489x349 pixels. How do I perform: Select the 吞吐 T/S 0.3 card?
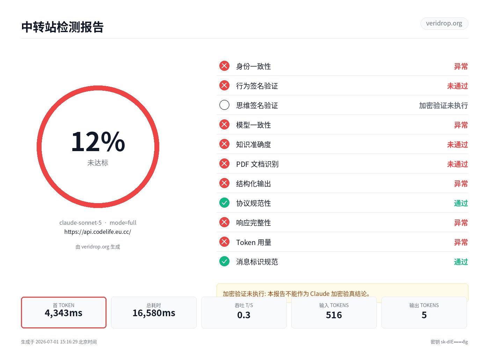(244, 312)
